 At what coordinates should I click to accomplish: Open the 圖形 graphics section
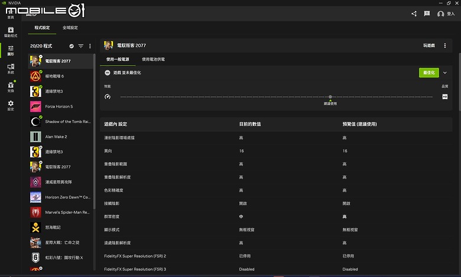pyautogui.click(x=11, y=51)
